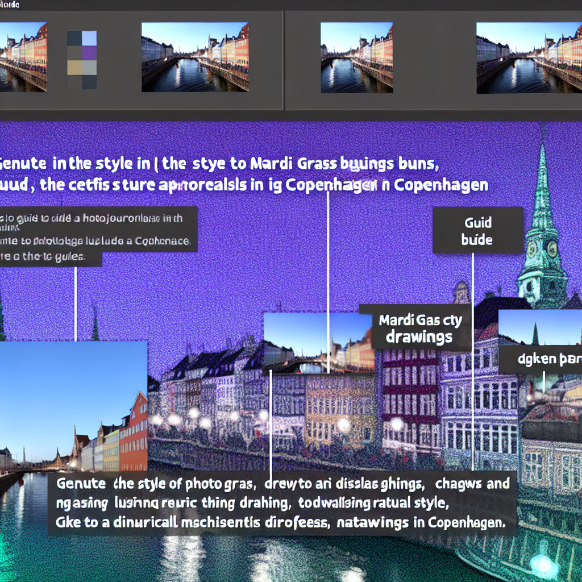
Task: Click the title tab in the top-left corner
Action: 10,5
